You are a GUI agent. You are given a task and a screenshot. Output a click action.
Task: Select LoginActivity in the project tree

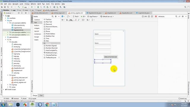point(18,28)
